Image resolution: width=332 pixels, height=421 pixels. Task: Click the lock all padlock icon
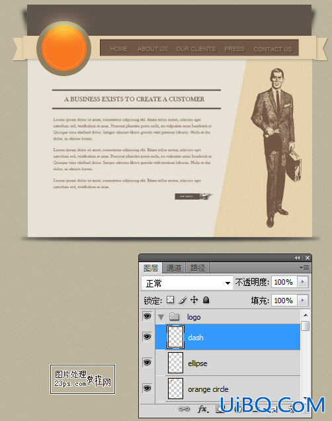[206, 300]
